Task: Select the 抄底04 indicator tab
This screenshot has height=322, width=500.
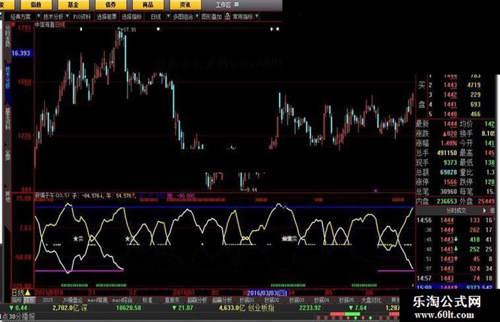Action: (322, 300)
